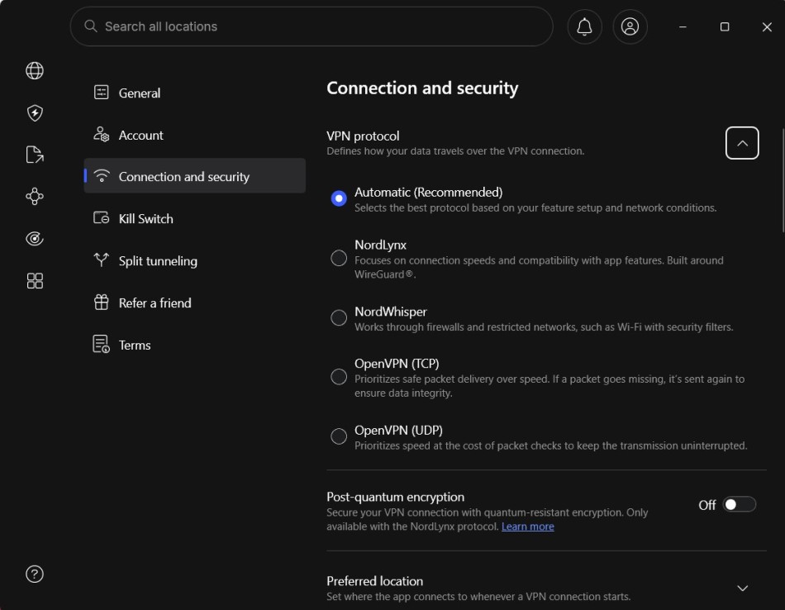Image resolution: width=785 pixels, height=610 pixels.
Task: Click the Connection and security wifi icon
Action: pyautogui.click(x=101, y=176)
